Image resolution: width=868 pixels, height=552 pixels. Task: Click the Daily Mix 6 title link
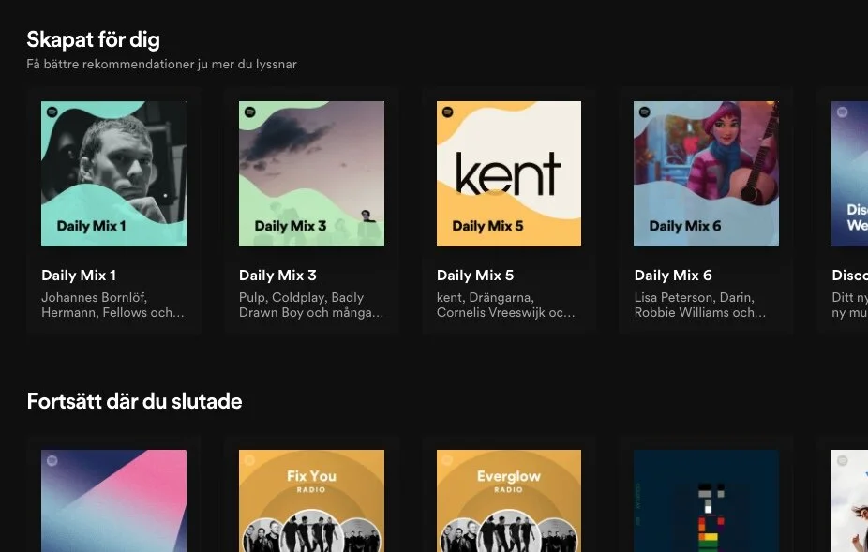click(x=673, y=275)
